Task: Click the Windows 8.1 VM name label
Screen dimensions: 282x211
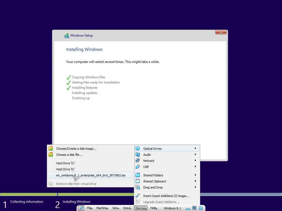Action: pyautogui.click(x=172, y=208)
